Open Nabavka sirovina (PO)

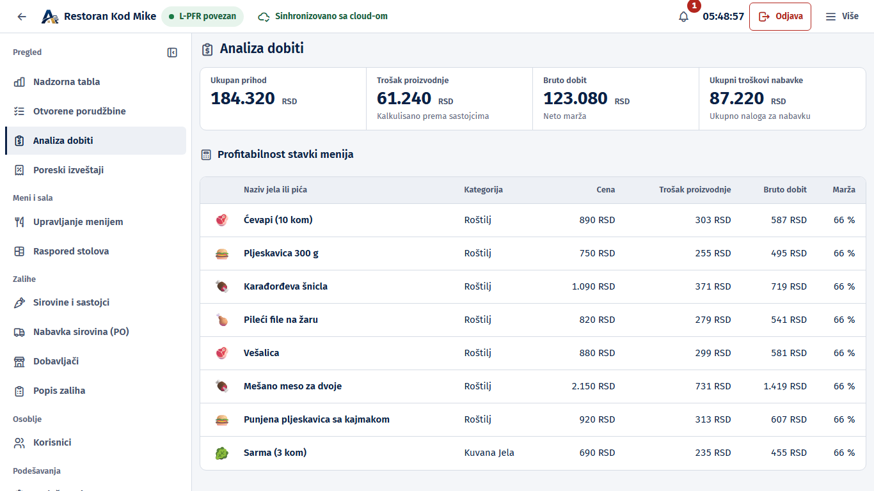tap(95, 332)
